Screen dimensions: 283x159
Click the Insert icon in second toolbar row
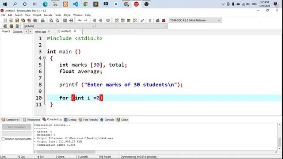click(x=5, y=26)
